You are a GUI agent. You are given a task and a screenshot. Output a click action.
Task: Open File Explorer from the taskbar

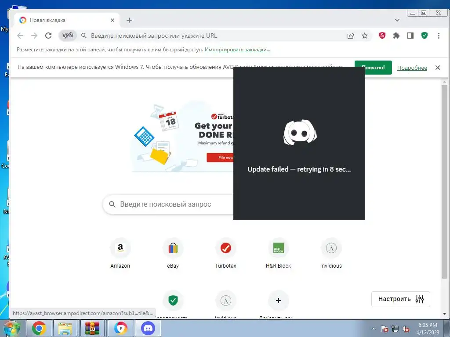65,328
